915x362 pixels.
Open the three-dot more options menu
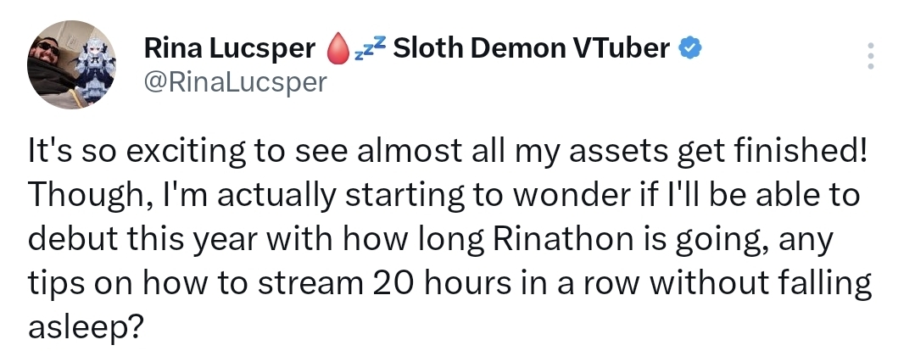pyautogui.click(x=869, y=56)
